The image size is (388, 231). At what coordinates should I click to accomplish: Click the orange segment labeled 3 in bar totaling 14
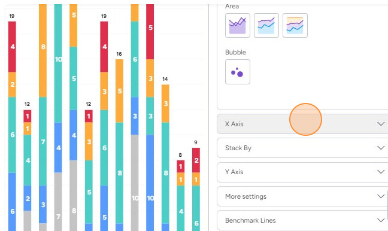point(165,104)
